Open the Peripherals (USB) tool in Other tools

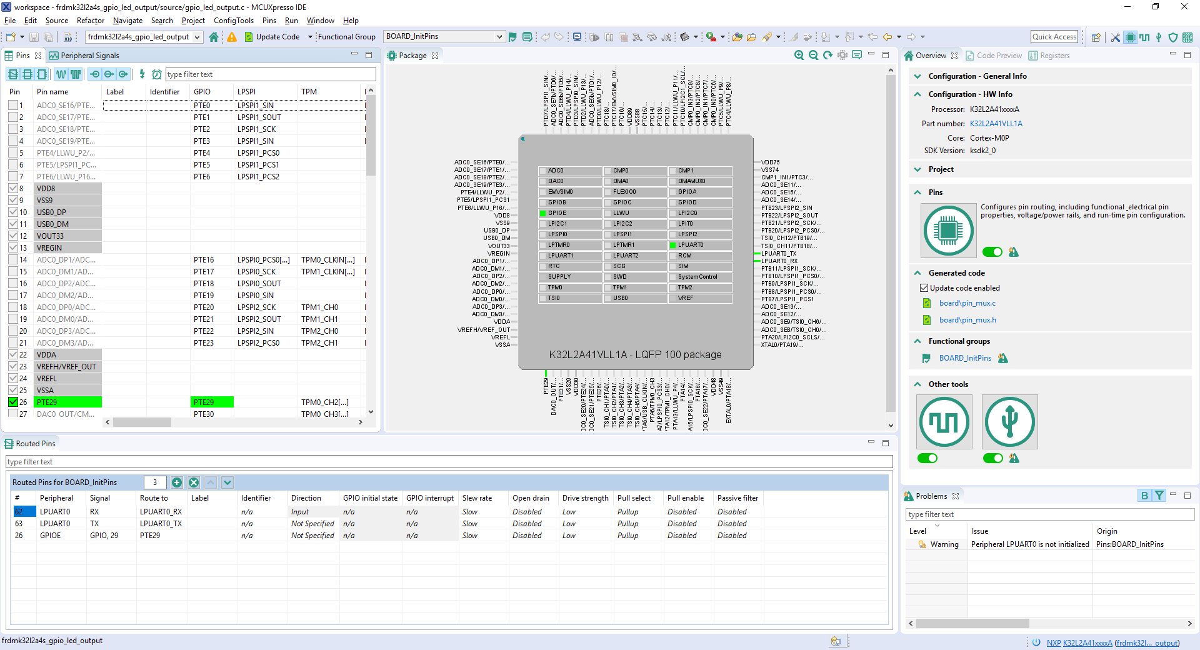1009,422
